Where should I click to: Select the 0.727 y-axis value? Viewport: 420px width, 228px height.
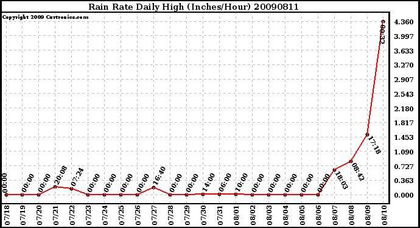(404, 167)
